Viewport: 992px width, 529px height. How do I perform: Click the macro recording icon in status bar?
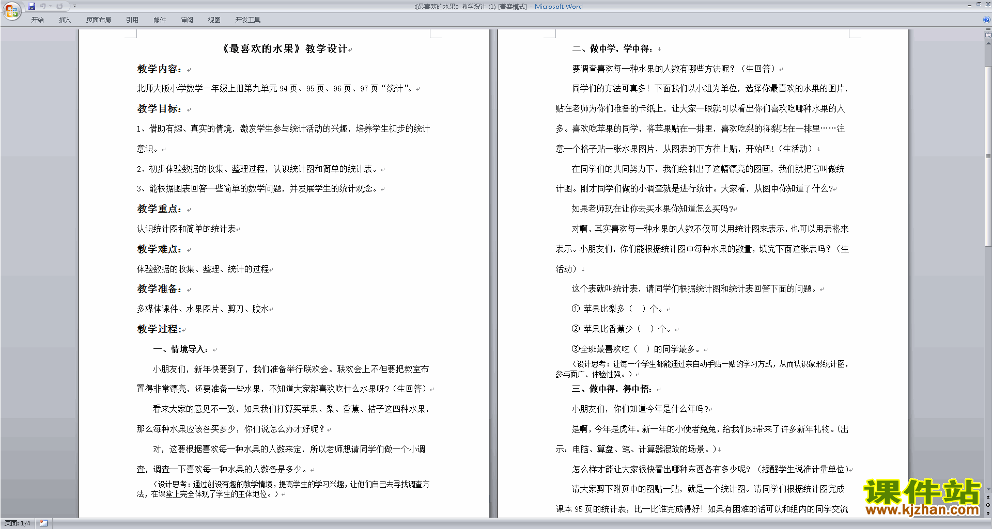point(43,523)
